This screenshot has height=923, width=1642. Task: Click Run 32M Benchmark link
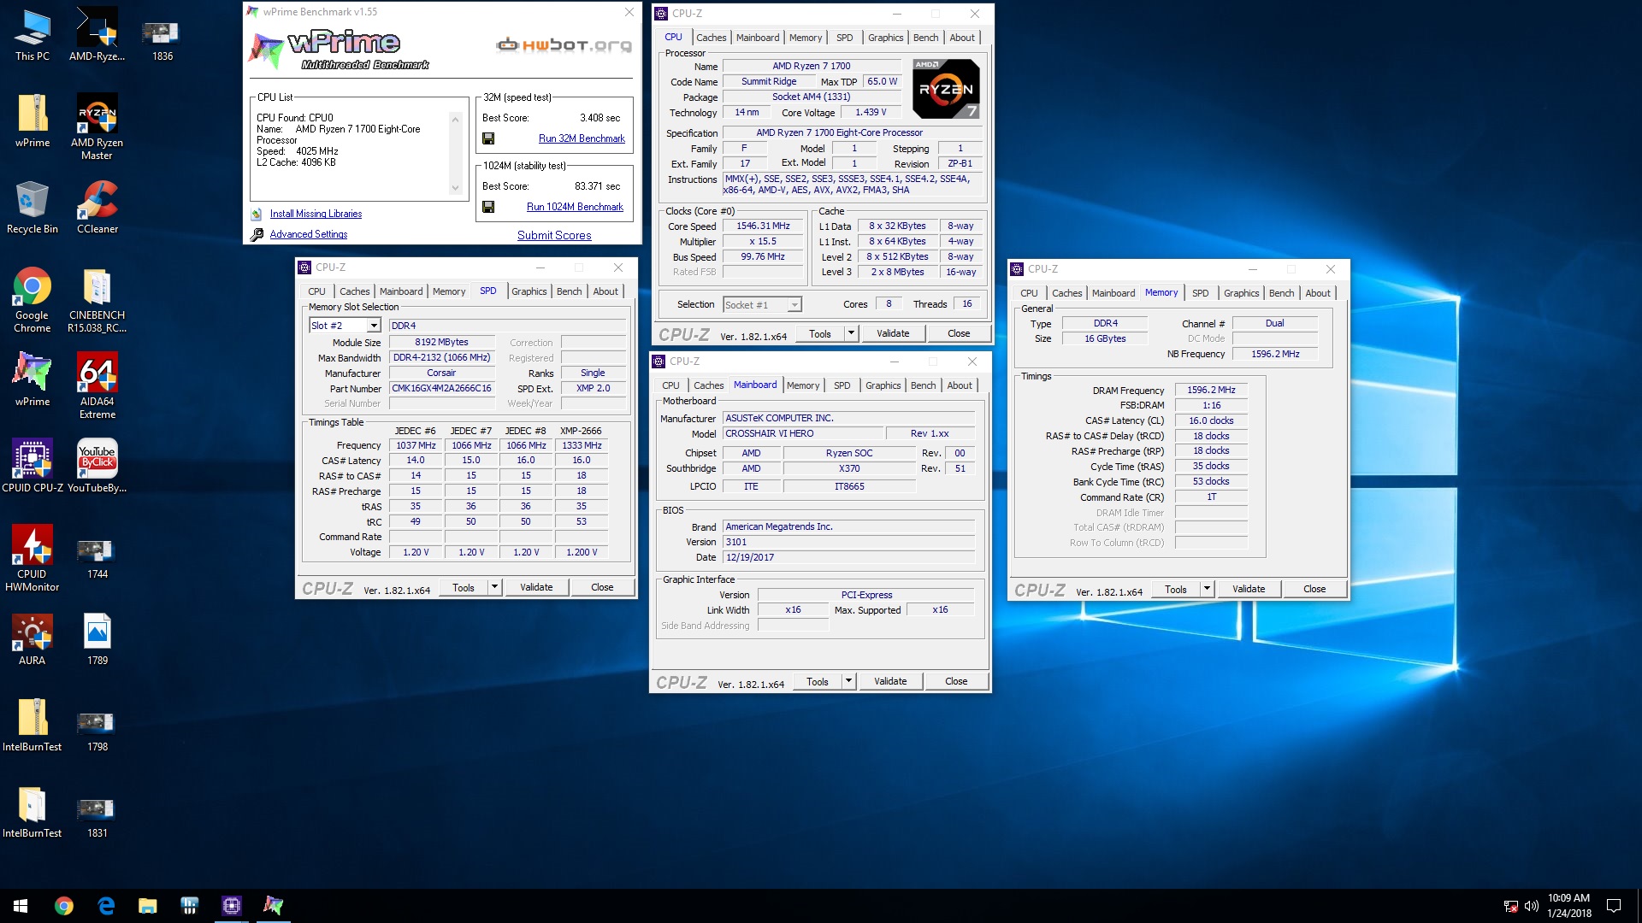pos(582,138)
